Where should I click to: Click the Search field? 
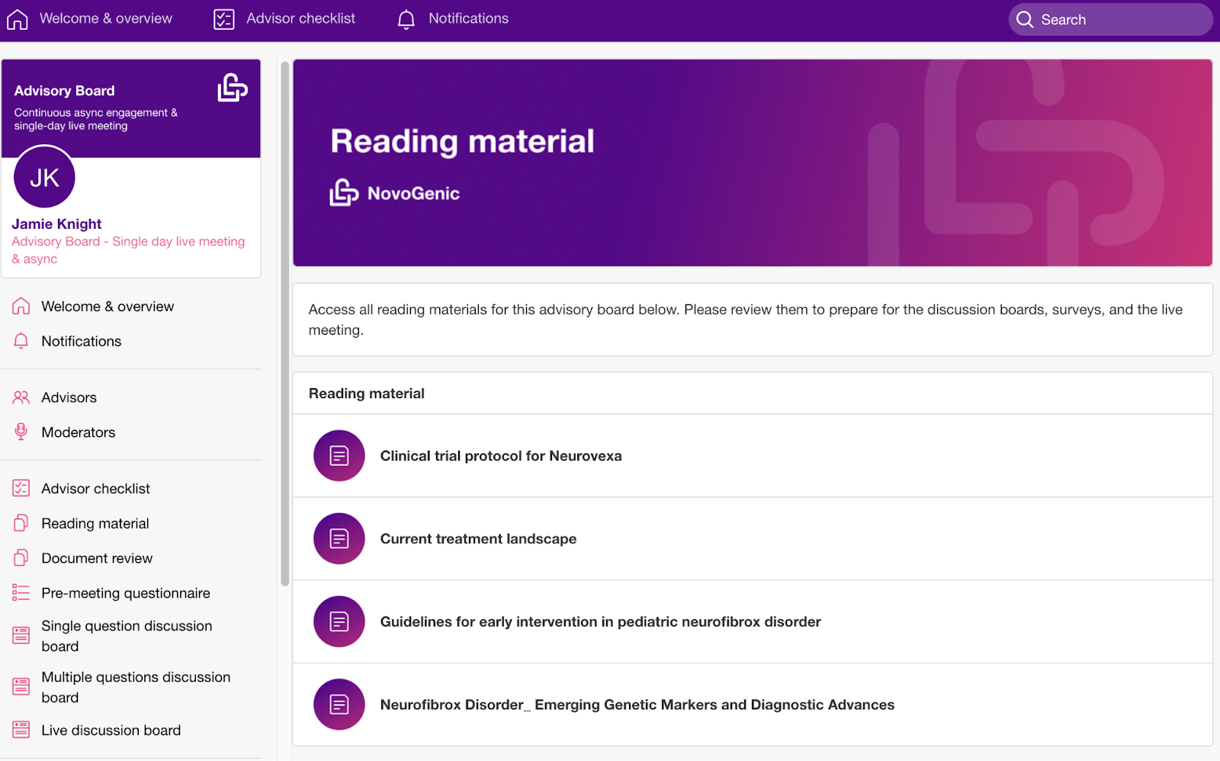click(1109, 19)
